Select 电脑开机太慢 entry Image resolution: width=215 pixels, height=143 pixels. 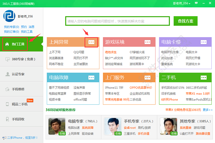point(170,52)
